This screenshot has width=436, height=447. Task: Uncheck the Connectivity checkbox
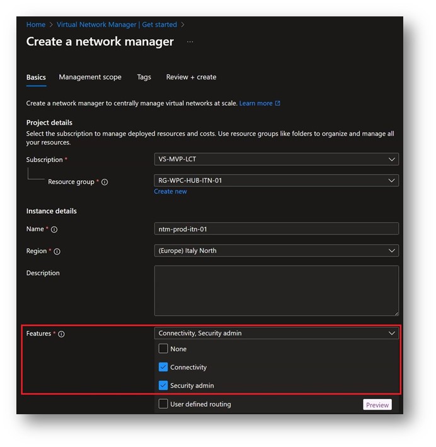pos(163,367)
